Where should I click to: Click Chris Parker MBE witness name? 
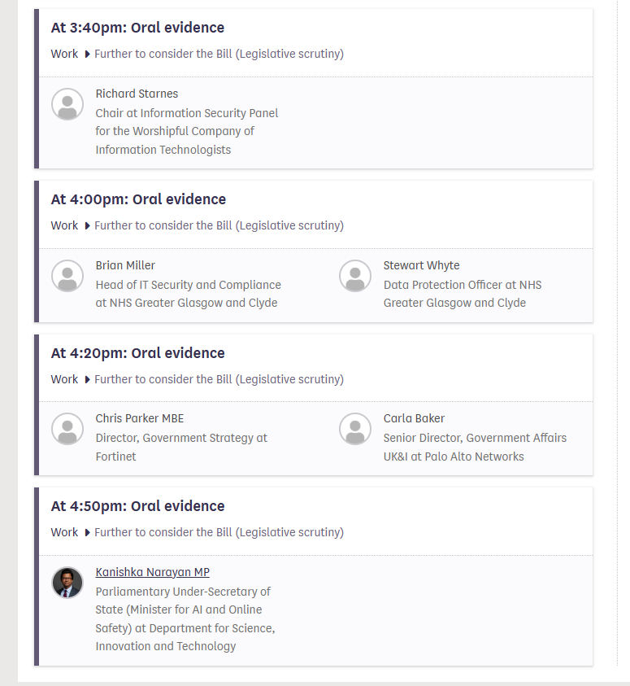tap(139, 418)
